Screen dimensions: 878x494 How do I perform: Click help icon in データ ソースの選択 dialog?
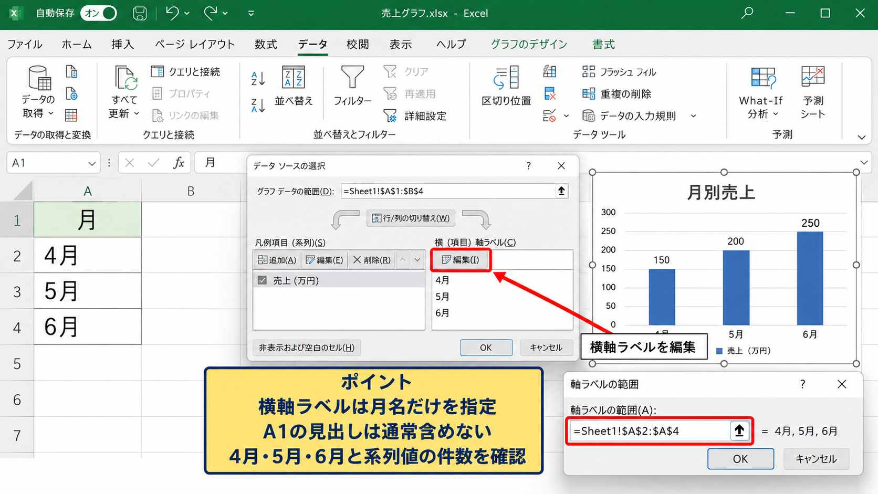tap(529, 166)
